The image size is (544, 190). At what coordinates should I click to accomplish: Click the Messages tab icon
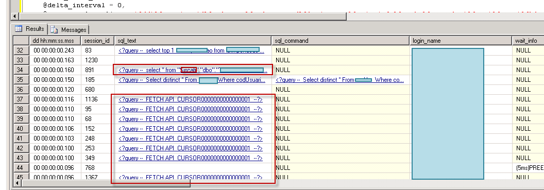[x=55, y=29]
